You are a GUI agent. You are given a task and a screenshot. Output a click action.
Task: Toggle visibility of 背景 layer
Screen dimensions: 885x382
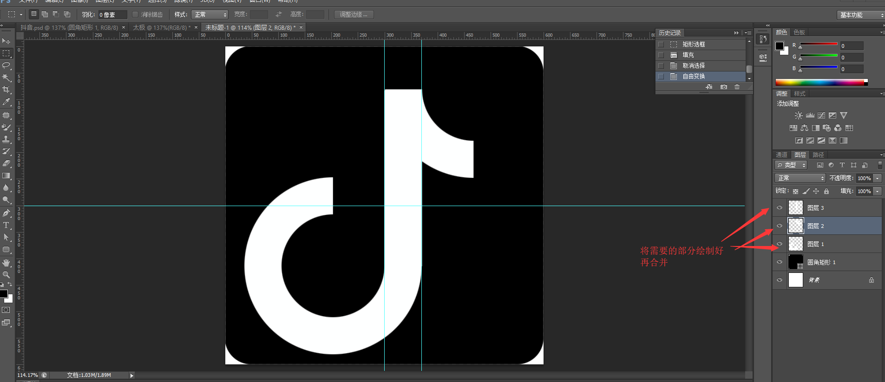[780, 280]
